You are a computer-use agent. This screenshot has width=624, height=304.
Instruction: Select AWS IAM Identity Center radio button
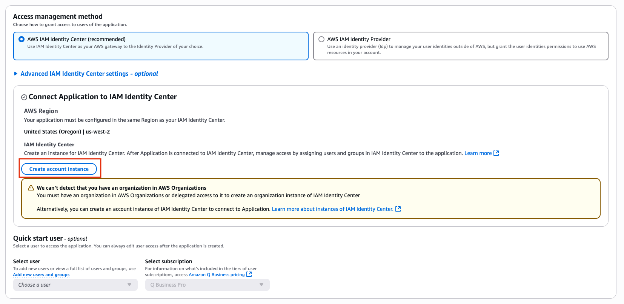[x=22, y=39]
